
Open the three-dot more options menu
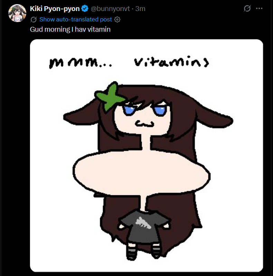pos(259,8)
